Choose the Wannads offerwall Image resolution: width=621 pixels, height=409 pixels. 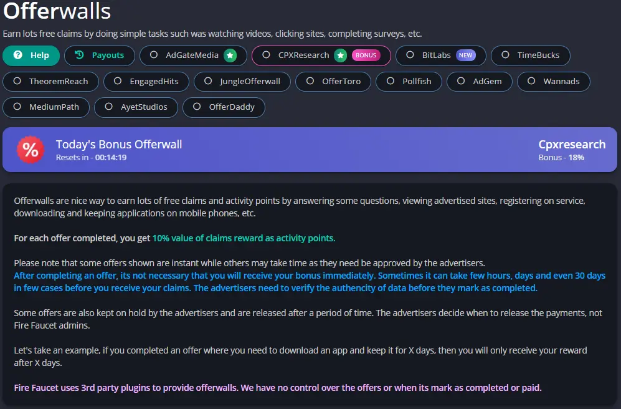point(554,82)
